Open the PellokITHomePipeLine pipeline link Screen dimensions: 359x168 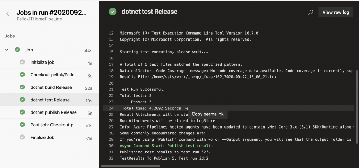pos(39,19)
